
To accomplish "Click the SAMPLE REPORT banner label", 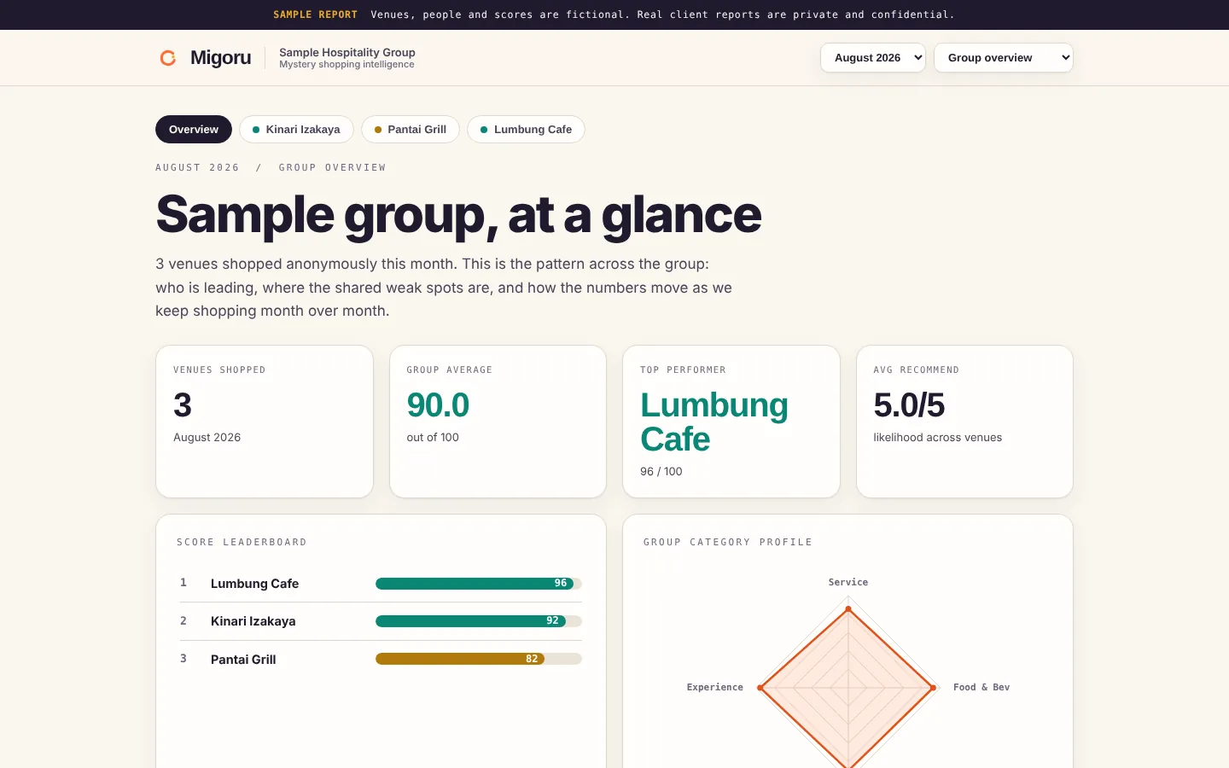I will (315, 15).
